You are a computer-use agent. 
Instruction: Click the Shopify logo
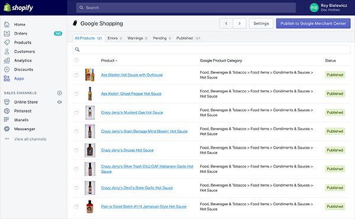pos(18,8)
